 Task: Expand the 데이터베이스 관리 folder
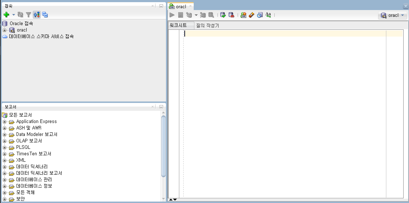pyautogui.click(x=4, y=180)
